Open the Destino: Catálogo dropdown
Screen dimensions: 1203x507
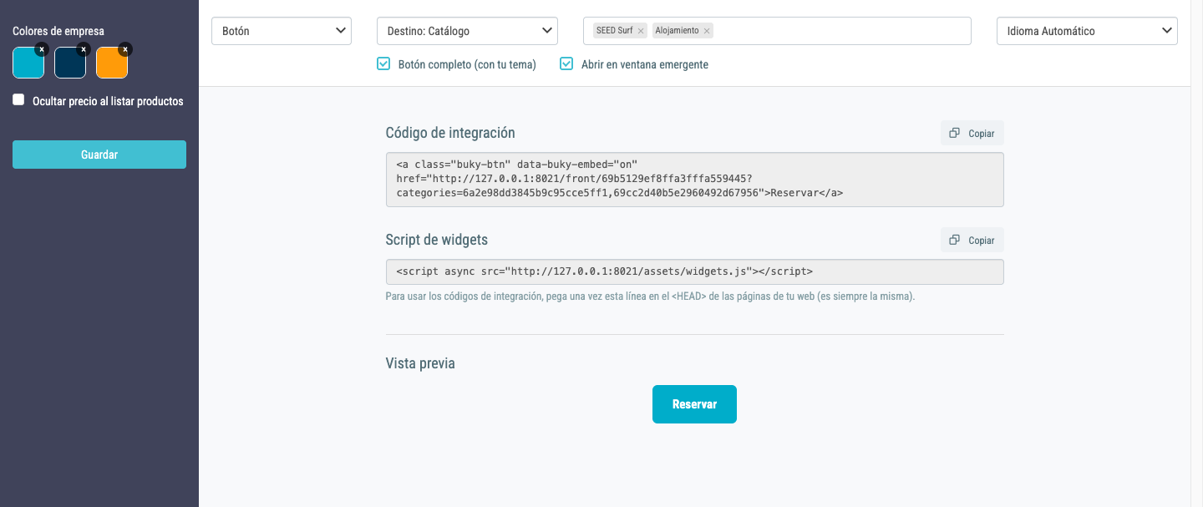click(x=467, y=31)
